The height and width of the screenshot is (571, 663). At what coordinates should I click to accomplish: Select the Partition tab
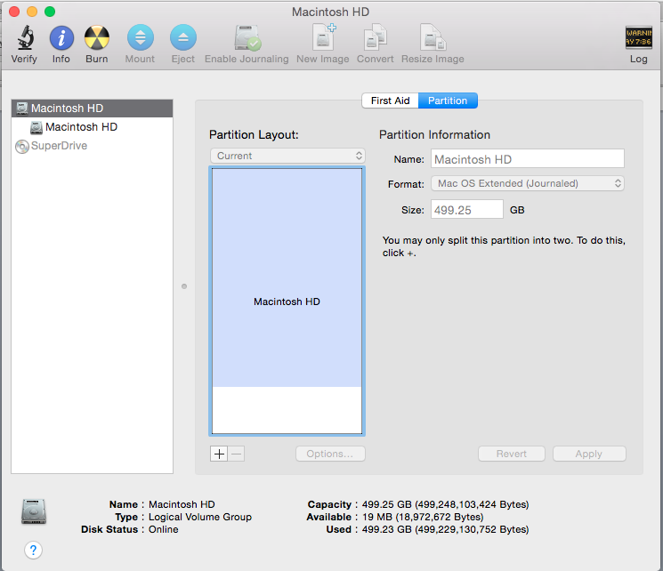pyautogui.click(x=448, y=101)
